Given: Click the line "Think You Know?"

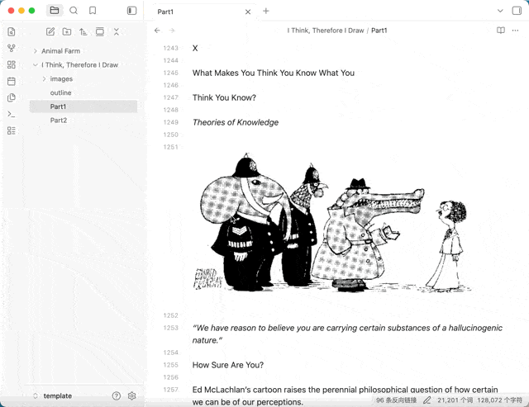Looking at the screenshot, I should 224,97.
